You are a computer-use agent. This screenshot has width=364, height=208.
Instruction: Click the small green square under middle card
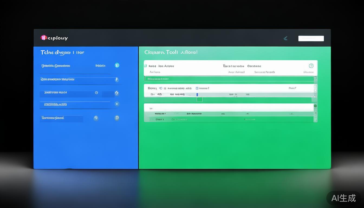point(200,100)
